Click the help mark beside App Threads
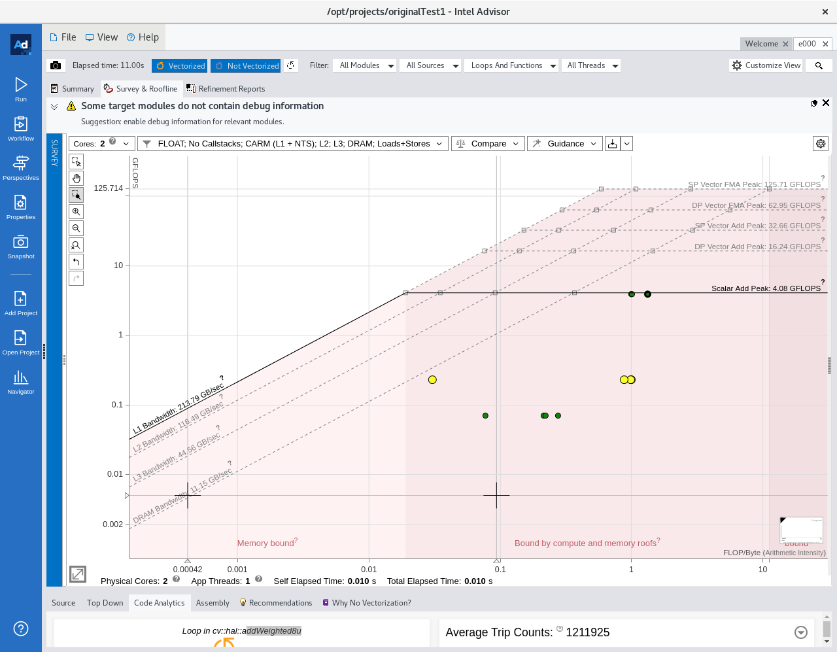 pyautogui.click(x=258, y=579)
